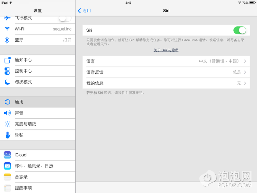
Task: Tap the Notes (备忘录) icon
Action: pos(7,177)
